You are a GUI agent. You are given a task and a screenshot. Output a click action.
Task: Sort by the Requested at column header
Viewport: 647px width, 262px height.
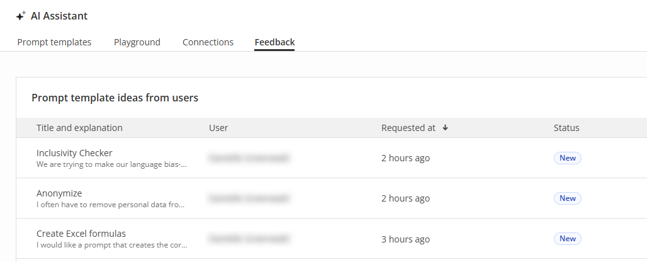click(x=408, y=128)
